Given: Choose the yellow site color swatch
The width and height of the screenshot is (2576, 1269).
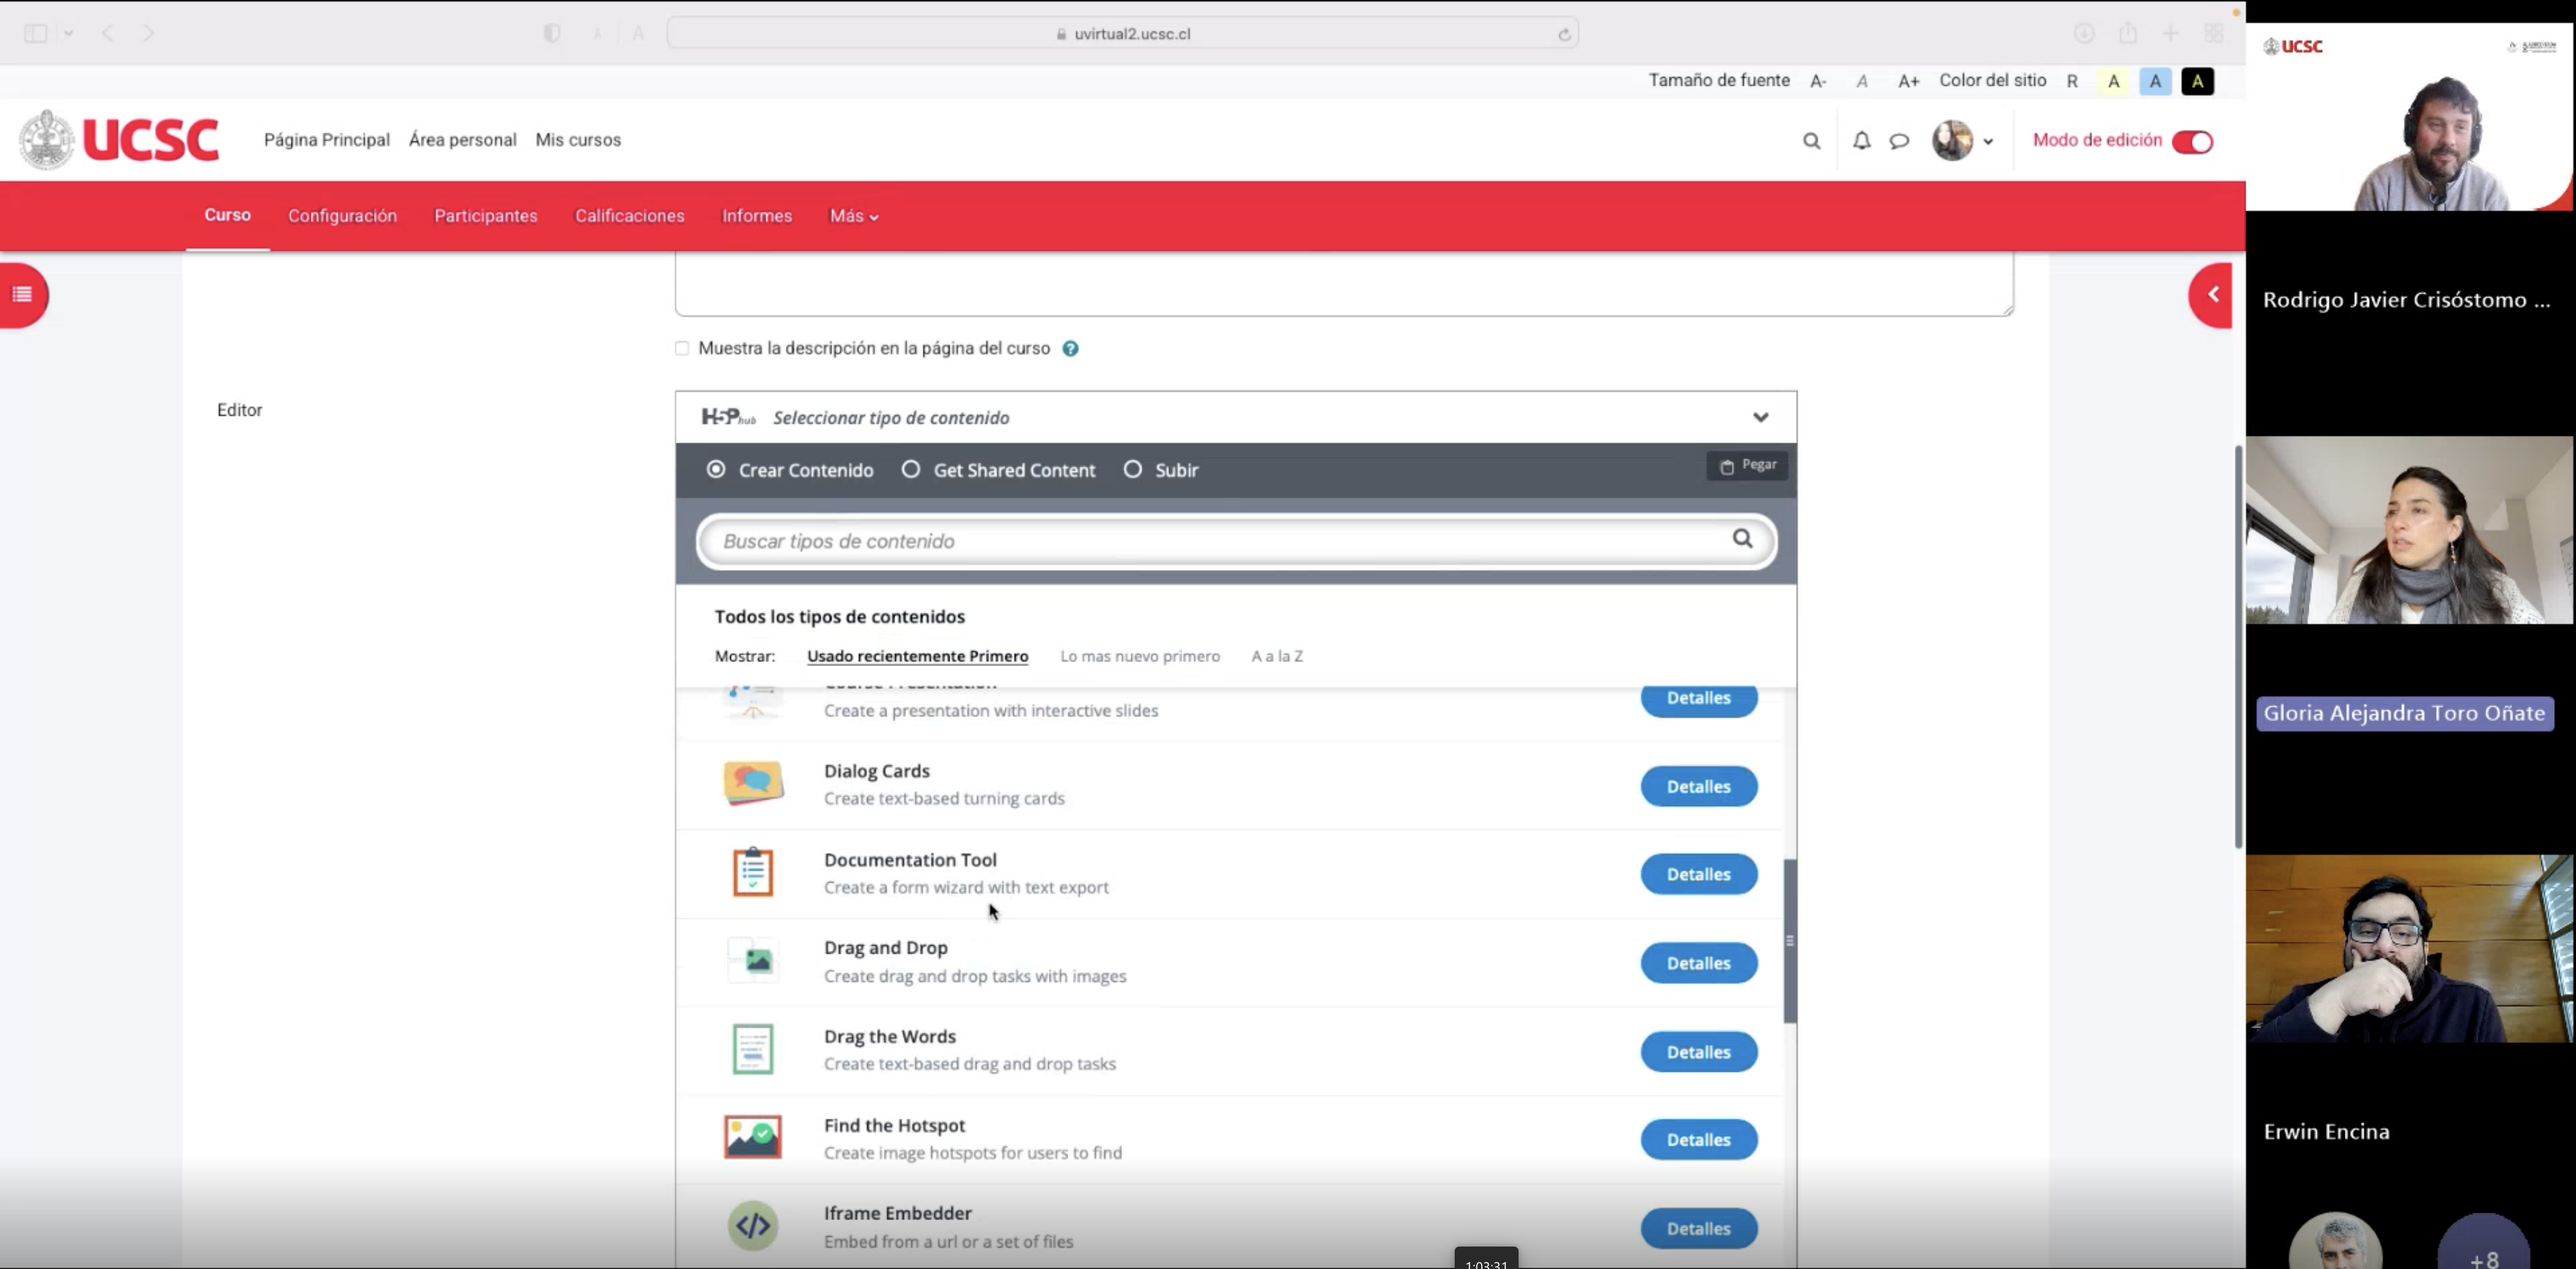Looking at the screenshot, I should (2113, 81).
